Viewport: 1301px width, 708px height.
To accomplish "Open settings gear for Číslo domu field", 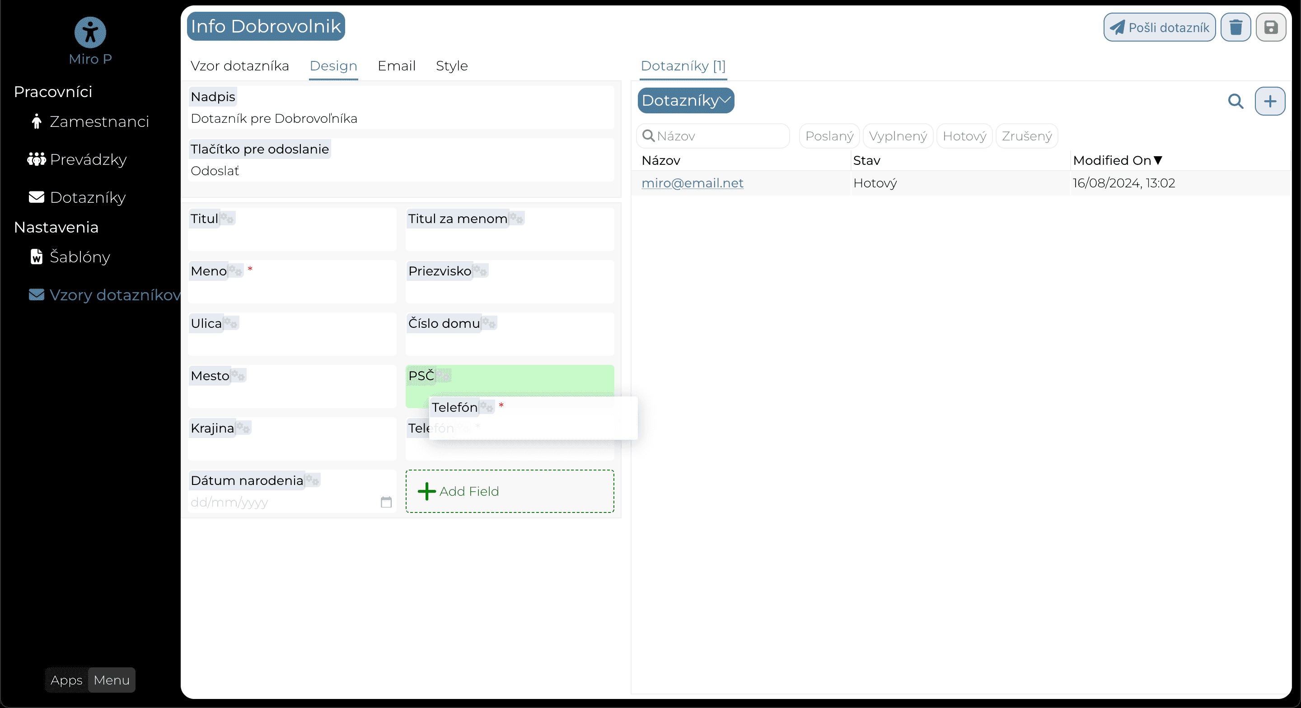I will [x=489, y=324].
